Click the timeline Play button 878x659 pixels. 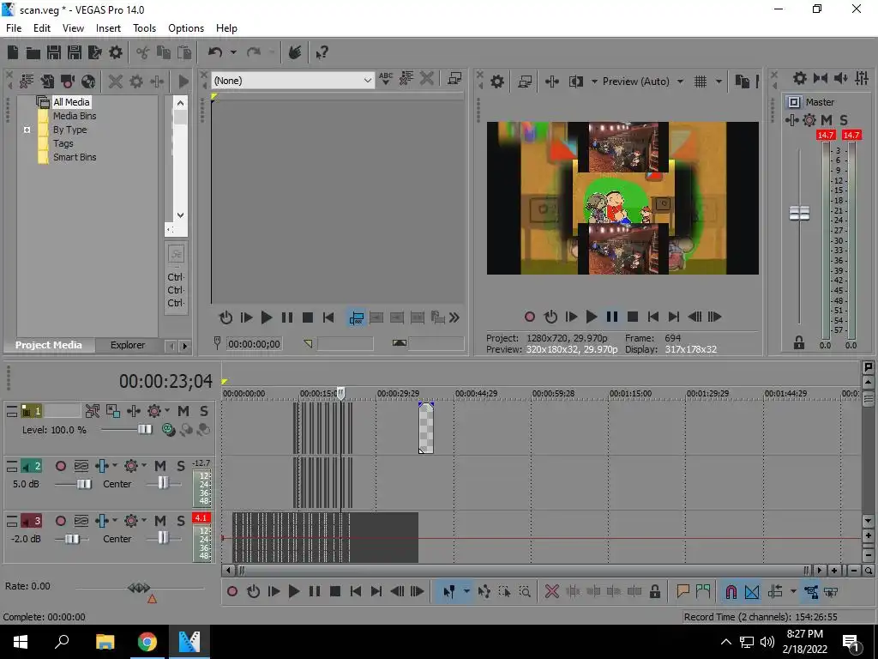tap(294, 591)
